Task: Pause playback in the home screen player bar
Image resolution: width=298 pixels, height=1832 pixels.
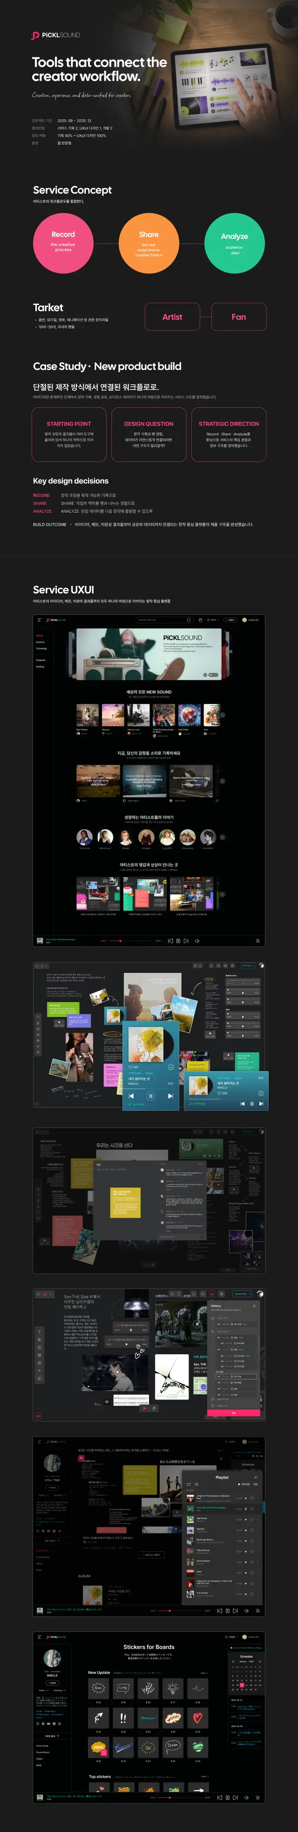Action: click(178, 941)
